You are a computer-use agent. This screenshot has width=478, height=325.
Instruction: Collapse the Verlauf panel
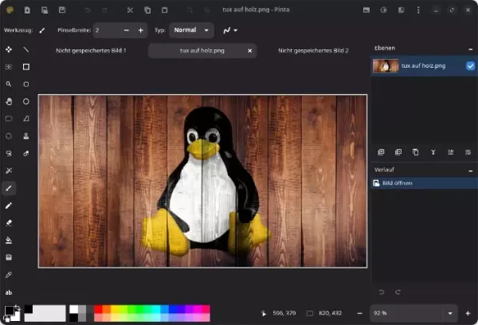(471, 170)
